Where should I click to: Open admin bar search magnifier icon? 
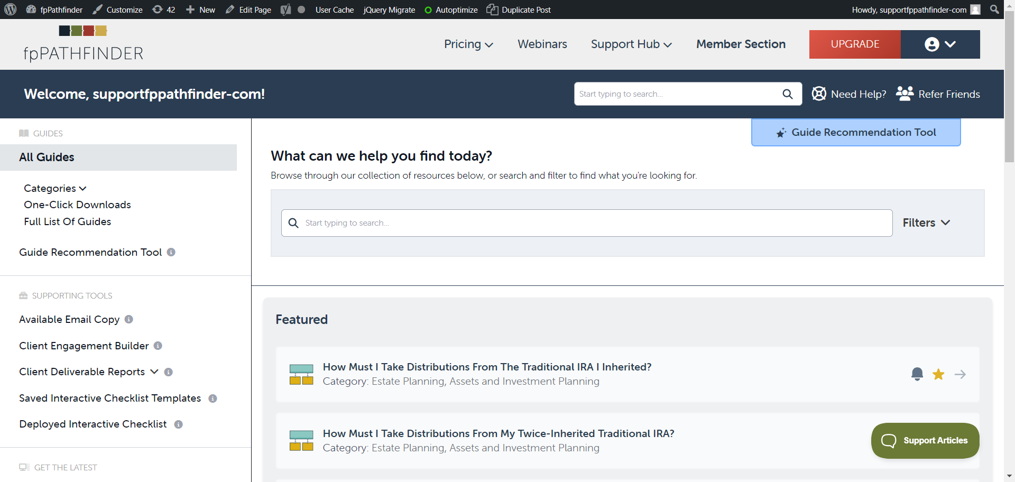coord(994,10)
